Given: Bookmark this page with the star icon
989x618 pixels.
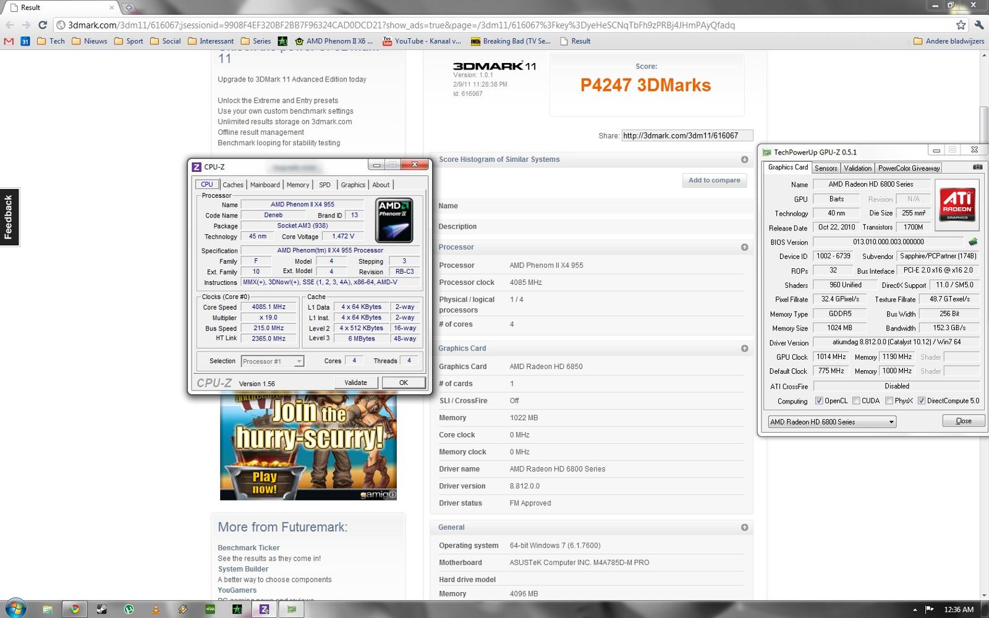Looking at the screenshot, I should (961, 25).
